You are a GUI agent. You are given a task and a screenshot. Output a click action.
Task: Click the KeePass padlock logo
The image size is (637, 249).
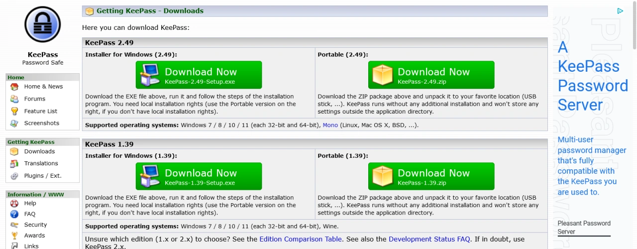pos(42,24)
